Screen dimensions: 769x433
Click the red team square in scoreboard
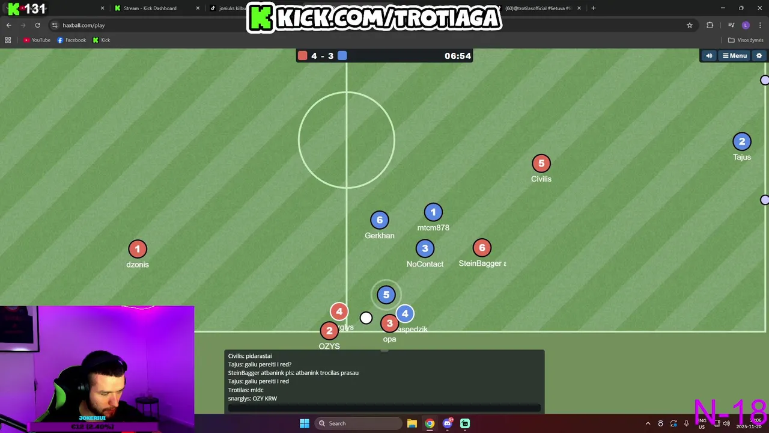point(303,56)
